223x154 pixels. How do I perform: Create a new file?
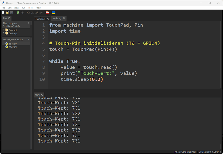3,12
